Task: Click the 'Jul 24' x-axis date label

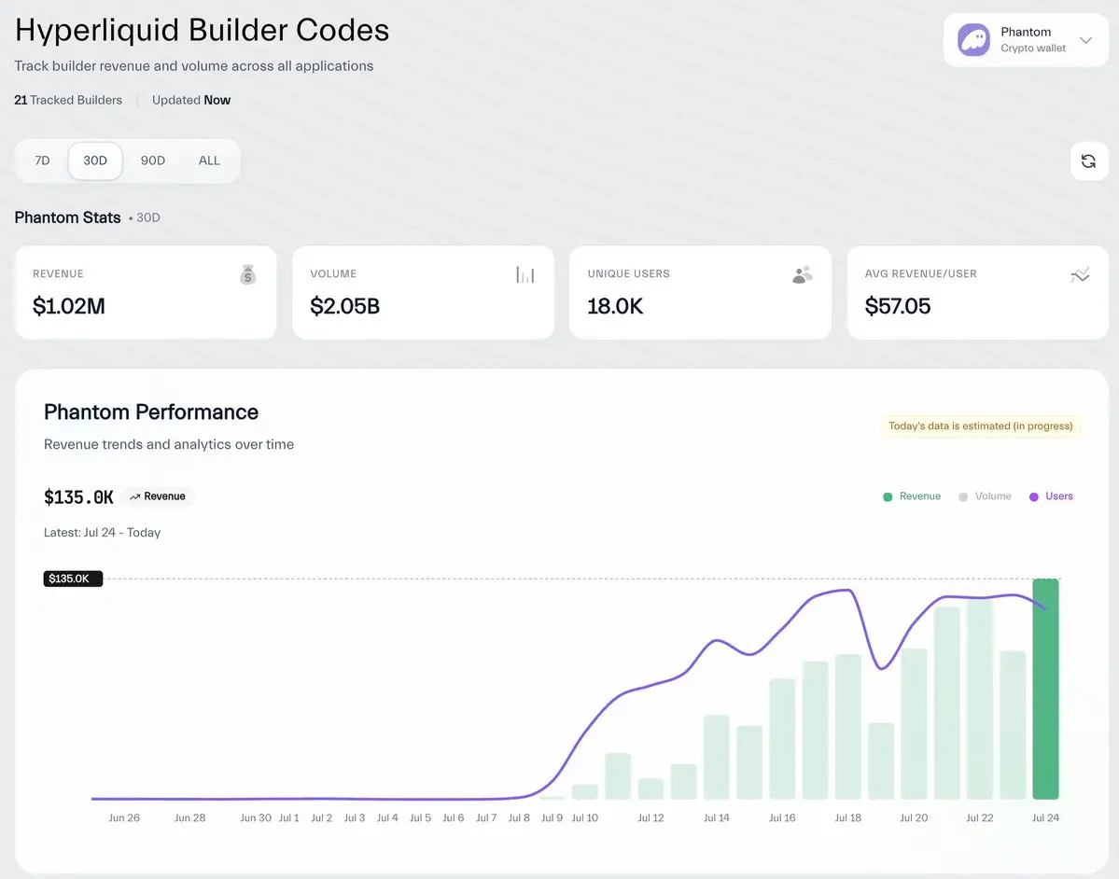Action: click(1045, 817)
